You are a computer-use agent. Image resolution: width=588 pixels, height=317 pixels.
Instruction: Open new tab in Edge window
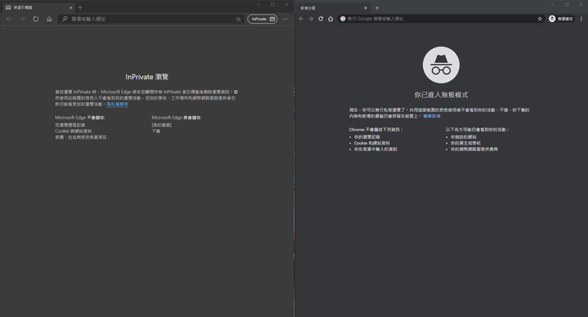click(x=80, y=7)
